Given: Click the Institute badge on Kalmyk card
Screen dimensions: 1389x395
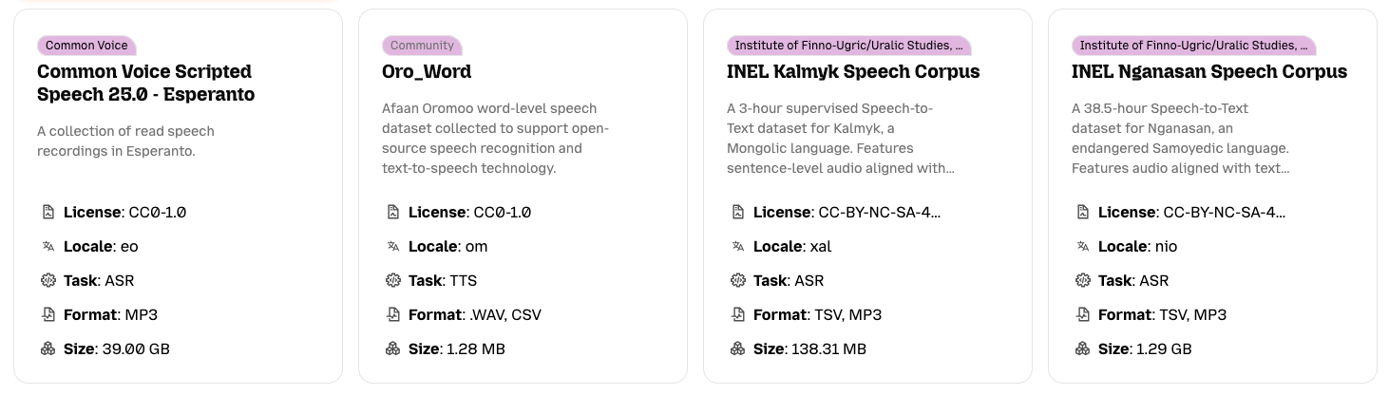Looking at the screenshot, I should (848, 45).
